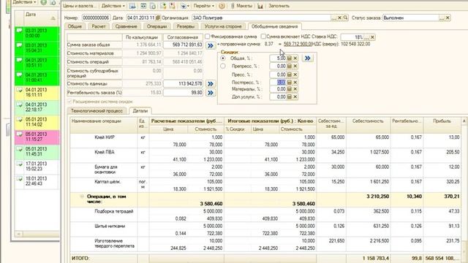This screenshot has width=468, height=263.
Task: Switch to the Сравнение tab
Action: tap(127, 26)
